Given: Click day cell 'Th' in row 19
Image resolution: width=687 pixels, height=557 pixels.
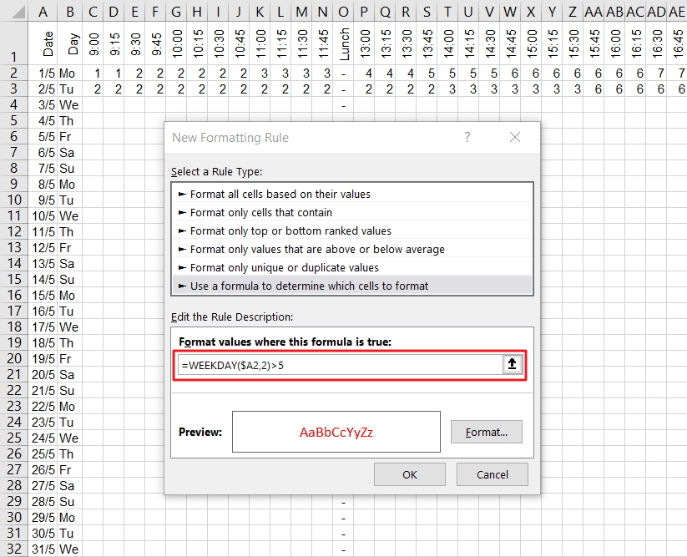Looking at the screenshot, I should coord(69,342).
